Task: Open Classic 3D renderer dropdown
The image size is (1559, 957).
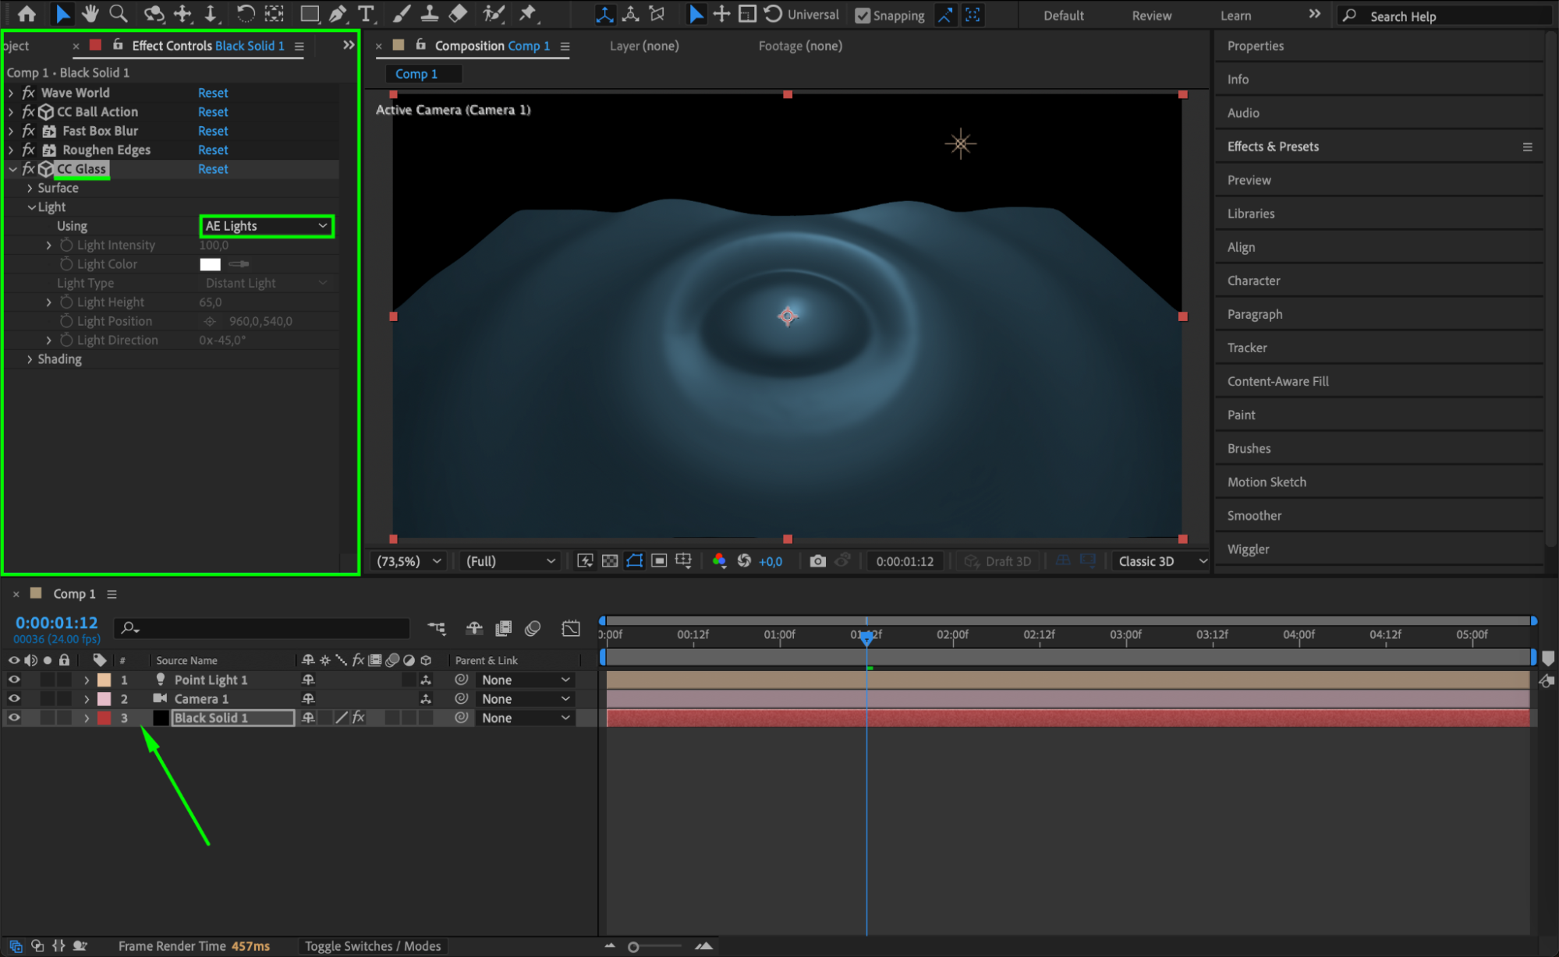Action: tap(1161, 561)
